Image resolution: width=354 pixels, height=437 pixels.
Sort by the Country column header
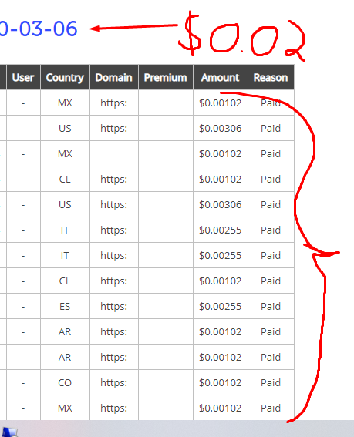click(x=65, y=78)
